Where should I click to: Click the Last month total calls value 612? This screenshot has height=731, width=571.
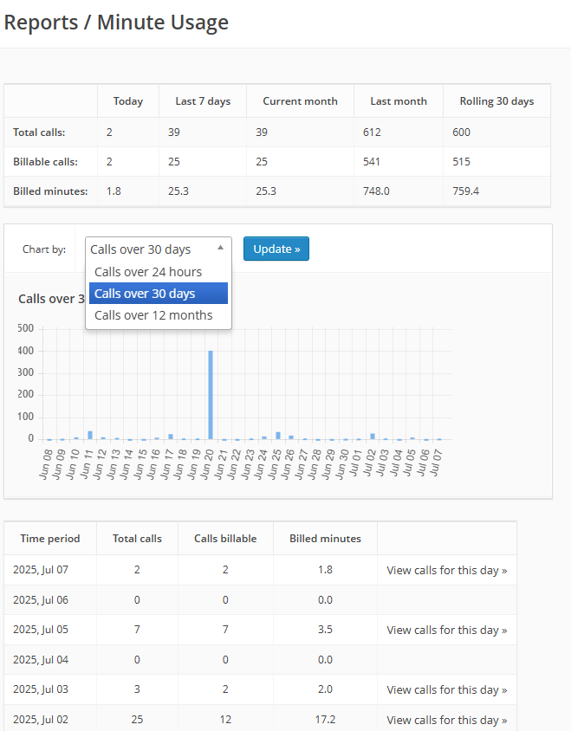pyautogui.click(x=372, y=133)
